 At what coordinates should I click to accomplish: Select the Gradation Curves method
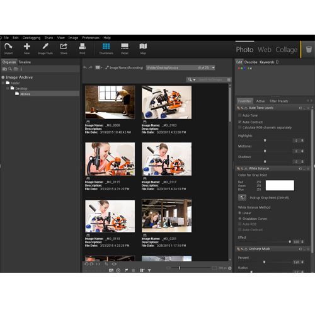coord(239,219)
